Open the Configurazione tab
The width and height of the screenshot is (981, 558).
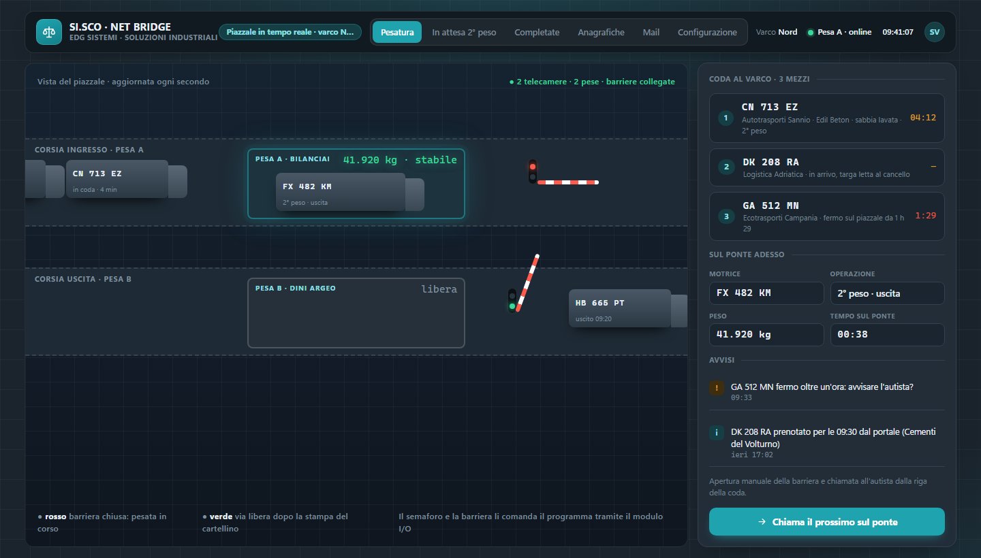(707, 32)
